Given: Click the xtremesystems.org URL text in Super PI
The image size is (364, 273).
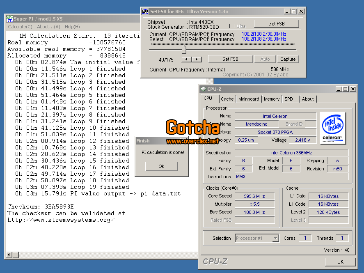Looking at the screenshot, I should tap(61, 220).
